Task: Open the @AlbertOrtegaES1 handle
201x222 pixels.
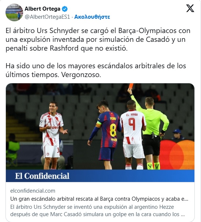Action: click(47, 17)
